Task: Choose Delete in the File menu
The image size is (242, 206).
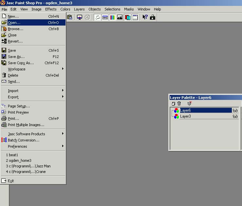Action: tap(33, 75)
